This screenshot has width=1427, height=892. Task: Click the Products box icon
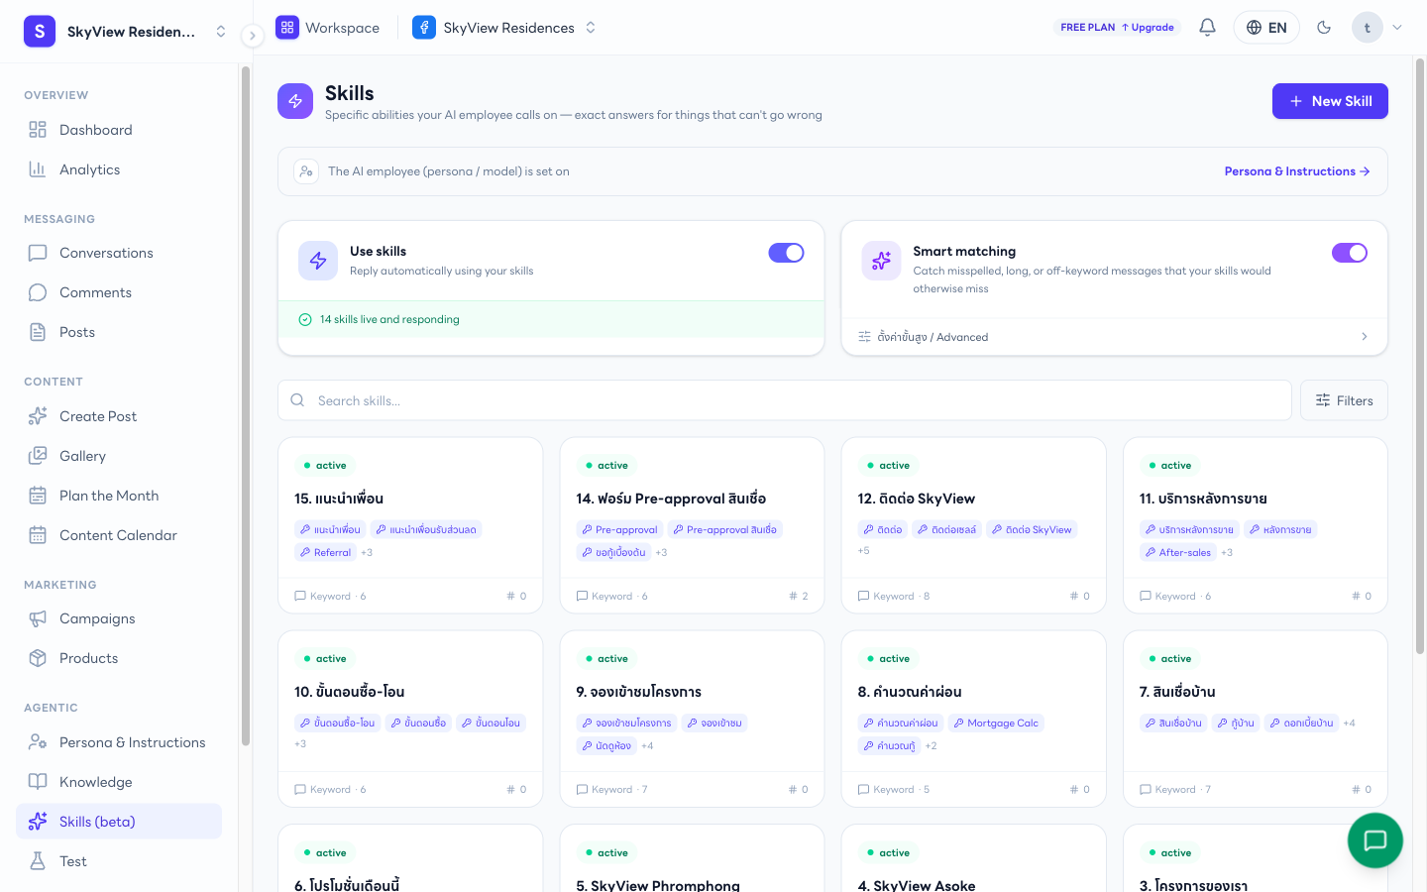(38, 658)
